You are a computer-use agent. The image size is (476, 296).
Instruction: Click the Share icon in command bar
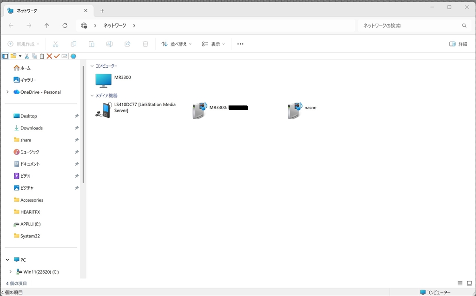click(x=127, y=44)
